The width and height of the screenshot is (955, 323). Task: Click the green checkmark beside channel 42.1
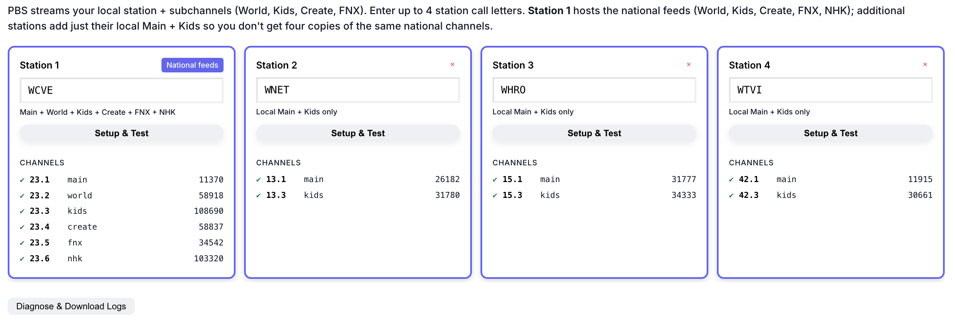[x=731, y=179]
